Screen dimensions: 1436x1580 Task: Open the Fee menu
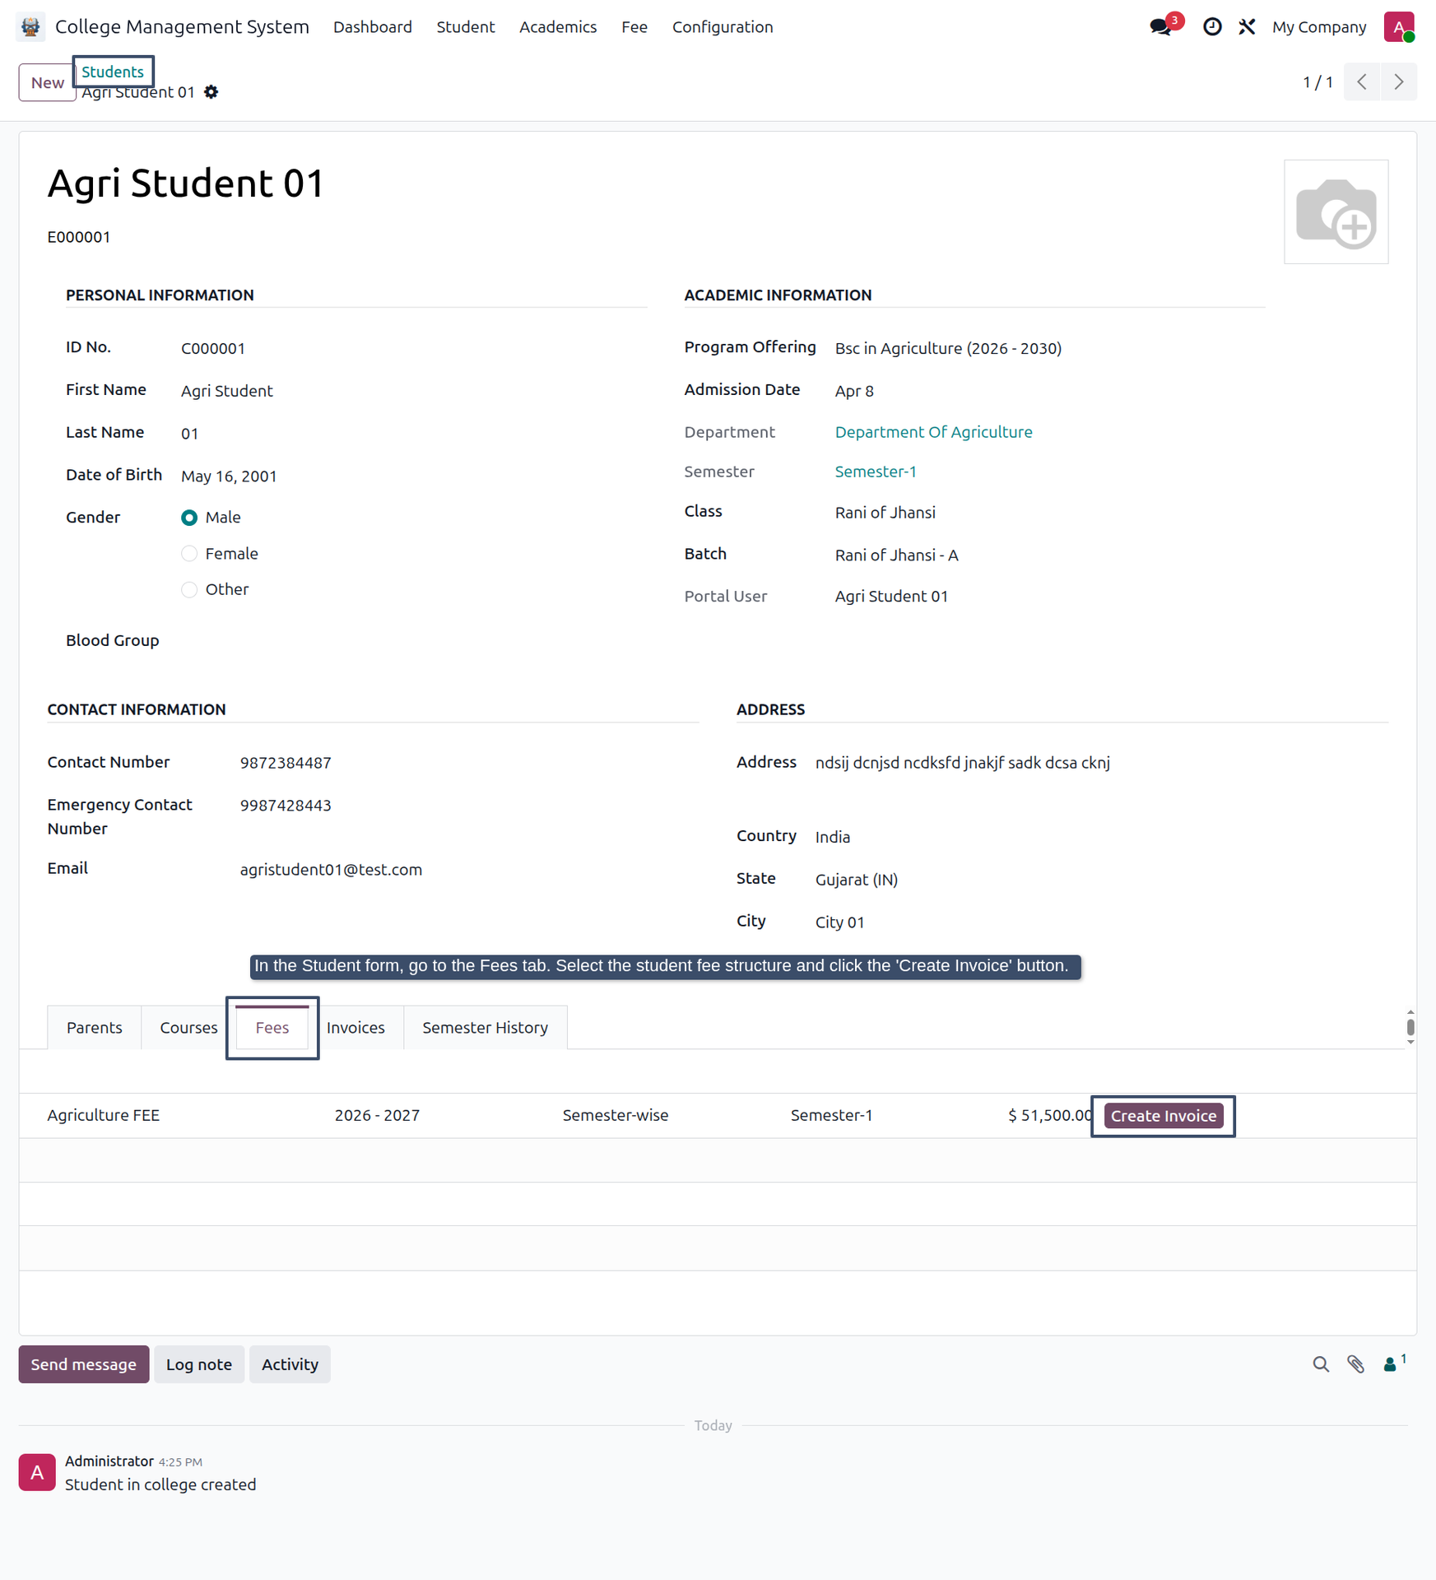coord(634,27)
